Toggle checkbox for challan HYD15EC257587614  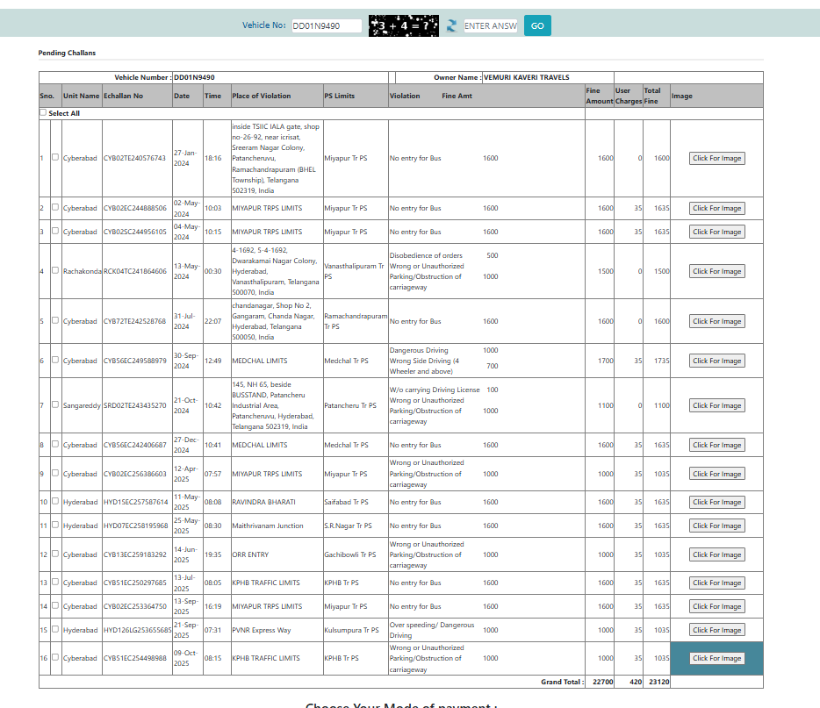(x=55, y=502)
